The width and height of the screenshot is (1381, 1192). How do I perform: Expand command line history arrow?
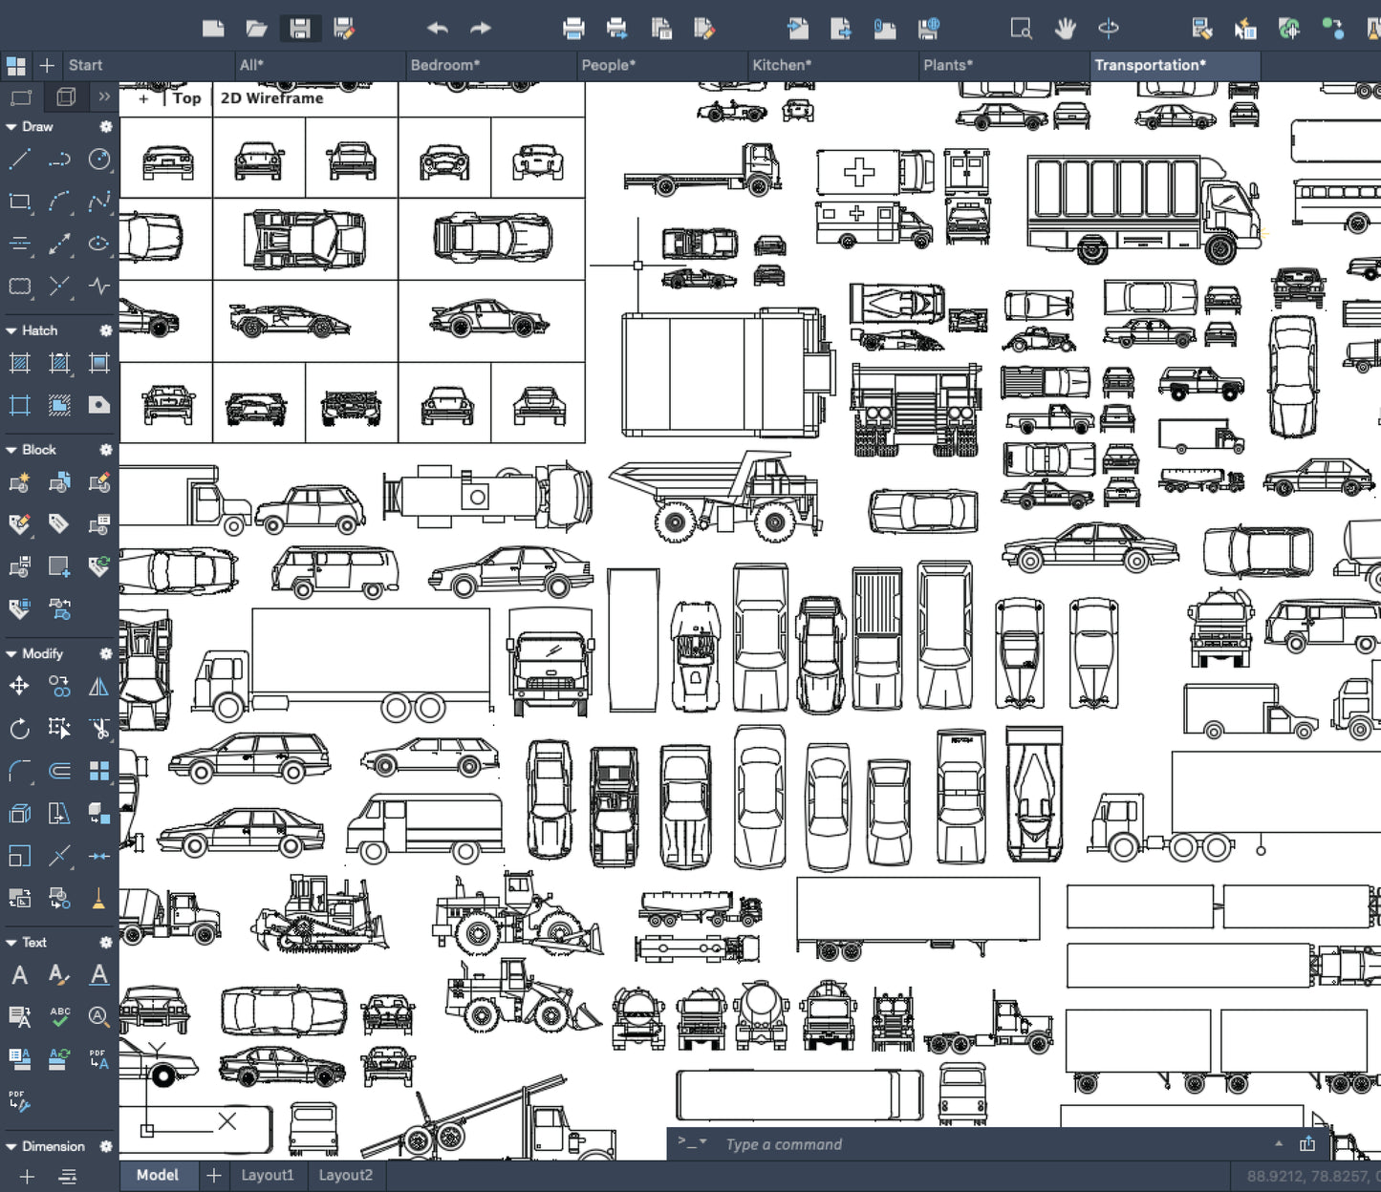click(1279, 1144)
